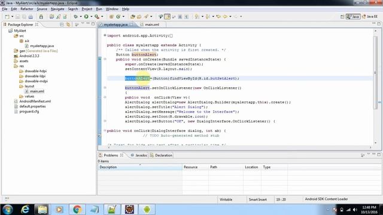This screenshot has width=383, height=215.
Task: Click the Debug bug icon
Action: (x=76, y=17)
